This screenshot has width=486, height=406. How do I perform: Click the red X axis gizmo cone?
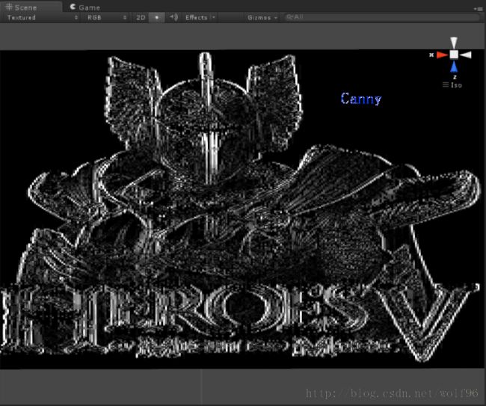(442, 55)
